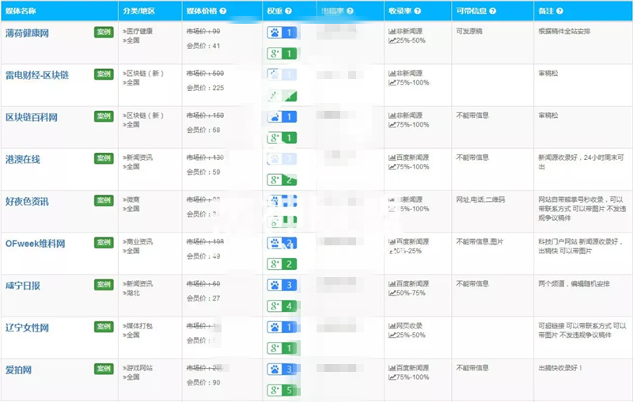This screenshot has height=402, width=633.
Task: Click the 案例 button for OFweek维科网
Action: click(104, 242)
